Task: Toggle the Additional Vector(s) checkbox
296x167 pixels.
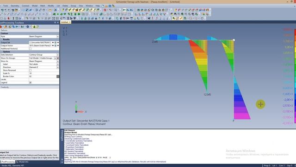Action: (x=30, y=49)
